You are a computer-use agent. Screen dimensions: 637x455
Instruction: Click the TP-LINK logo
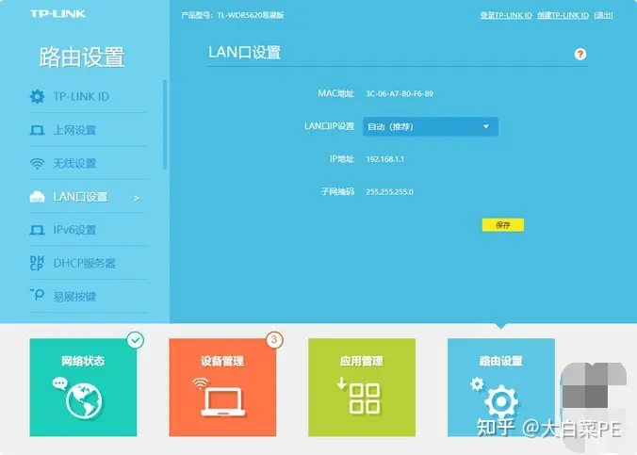[x=57, y=14]
